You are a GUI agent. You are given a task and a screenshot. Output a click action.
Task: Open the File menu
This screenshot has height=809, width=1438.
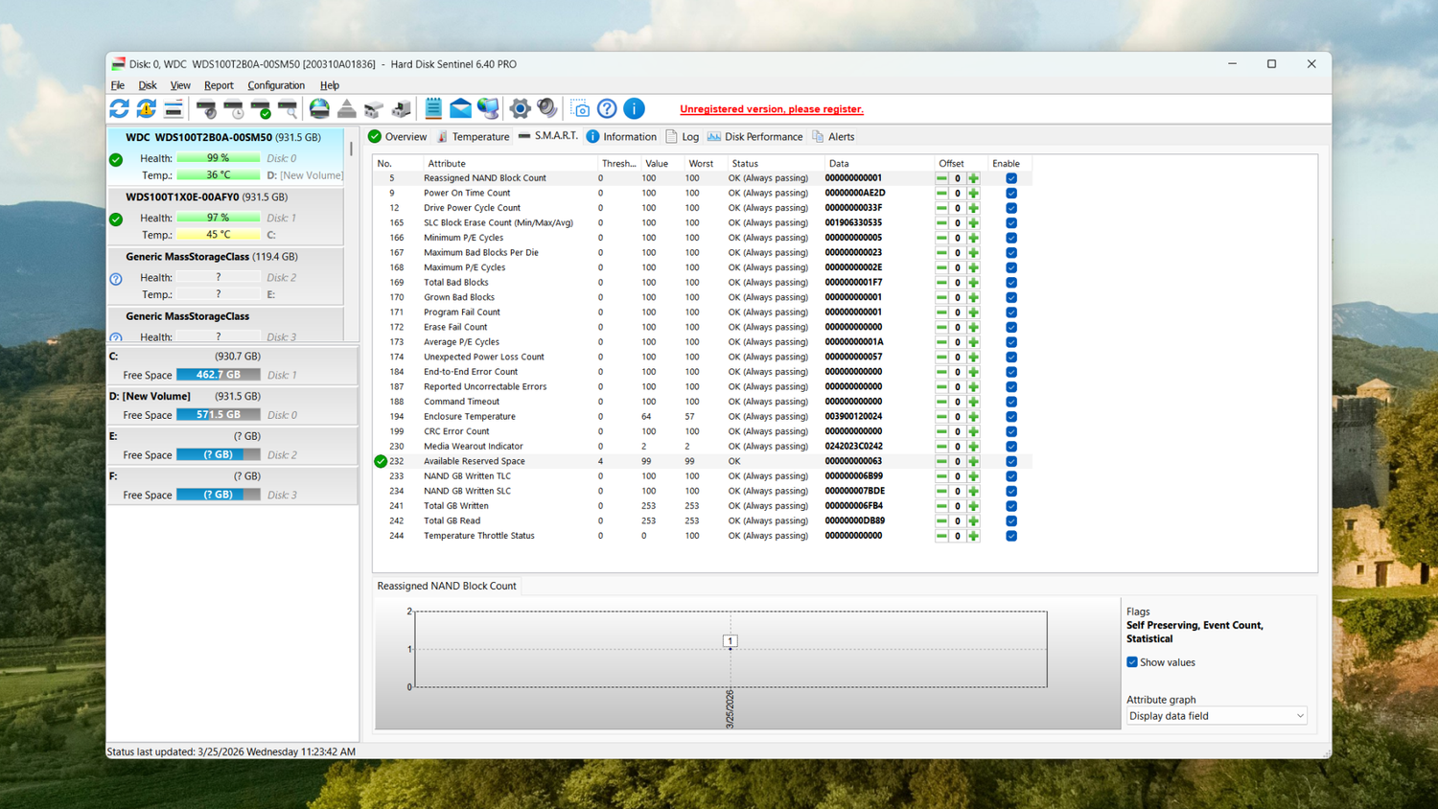[x=117, y=85]
